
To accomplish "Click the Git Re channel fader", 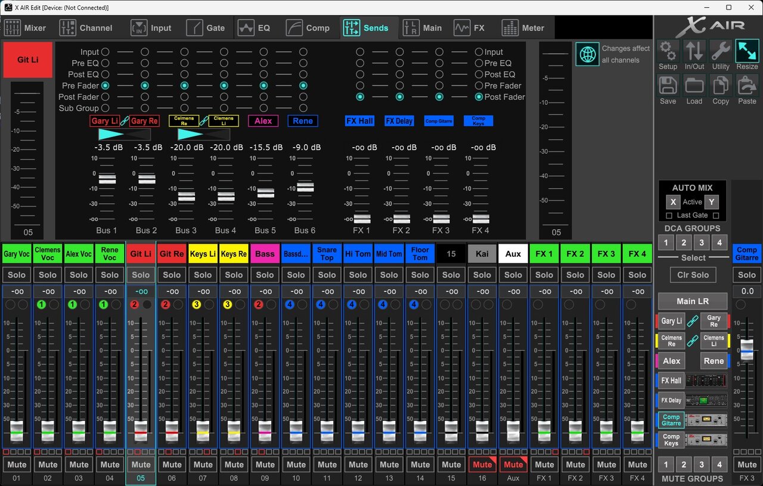I will 172,431.
